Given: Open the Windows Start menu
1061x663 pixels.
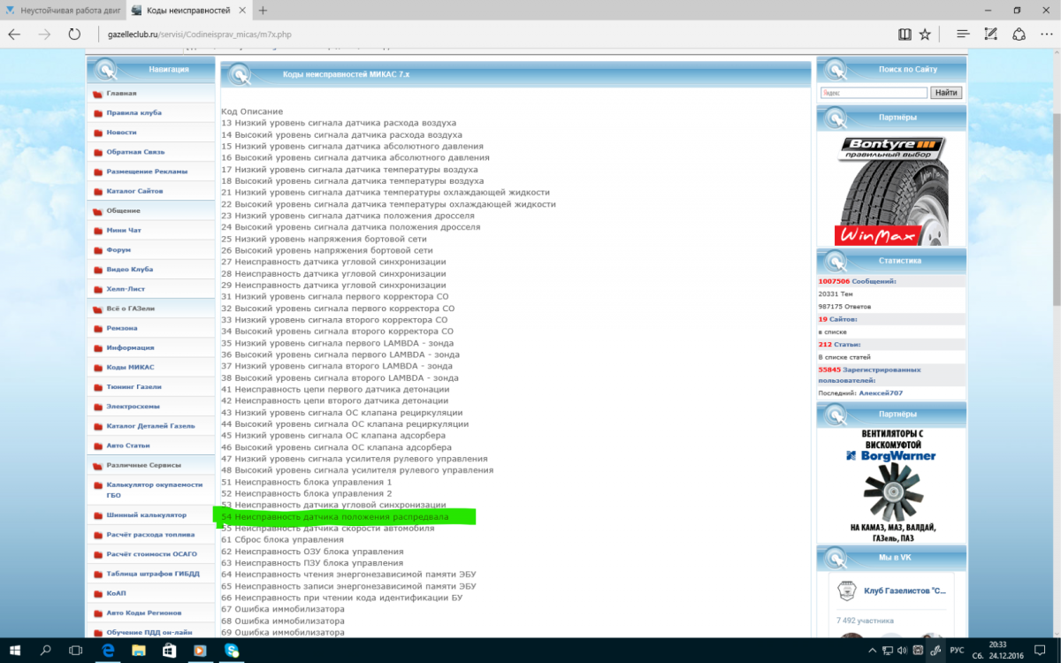Looking at the screenshot, I should [15, 651].
